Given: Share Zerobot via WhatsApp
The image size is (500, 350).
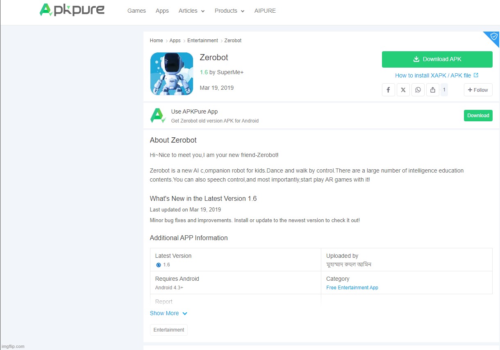Looking at the screenshot, I should pyautogui.click(x=418, y=90).
